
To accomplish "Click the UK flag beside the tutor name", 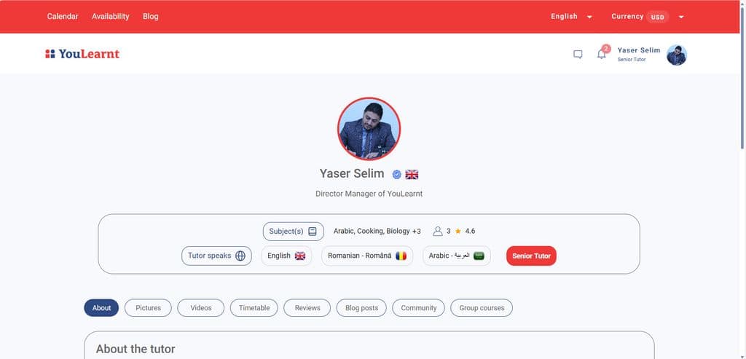I will [x=412, y=175].
